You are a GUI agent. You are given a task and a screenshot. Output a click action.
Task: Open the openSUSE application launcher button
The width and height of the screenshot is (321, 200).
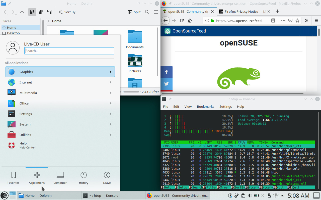point(4,195)
